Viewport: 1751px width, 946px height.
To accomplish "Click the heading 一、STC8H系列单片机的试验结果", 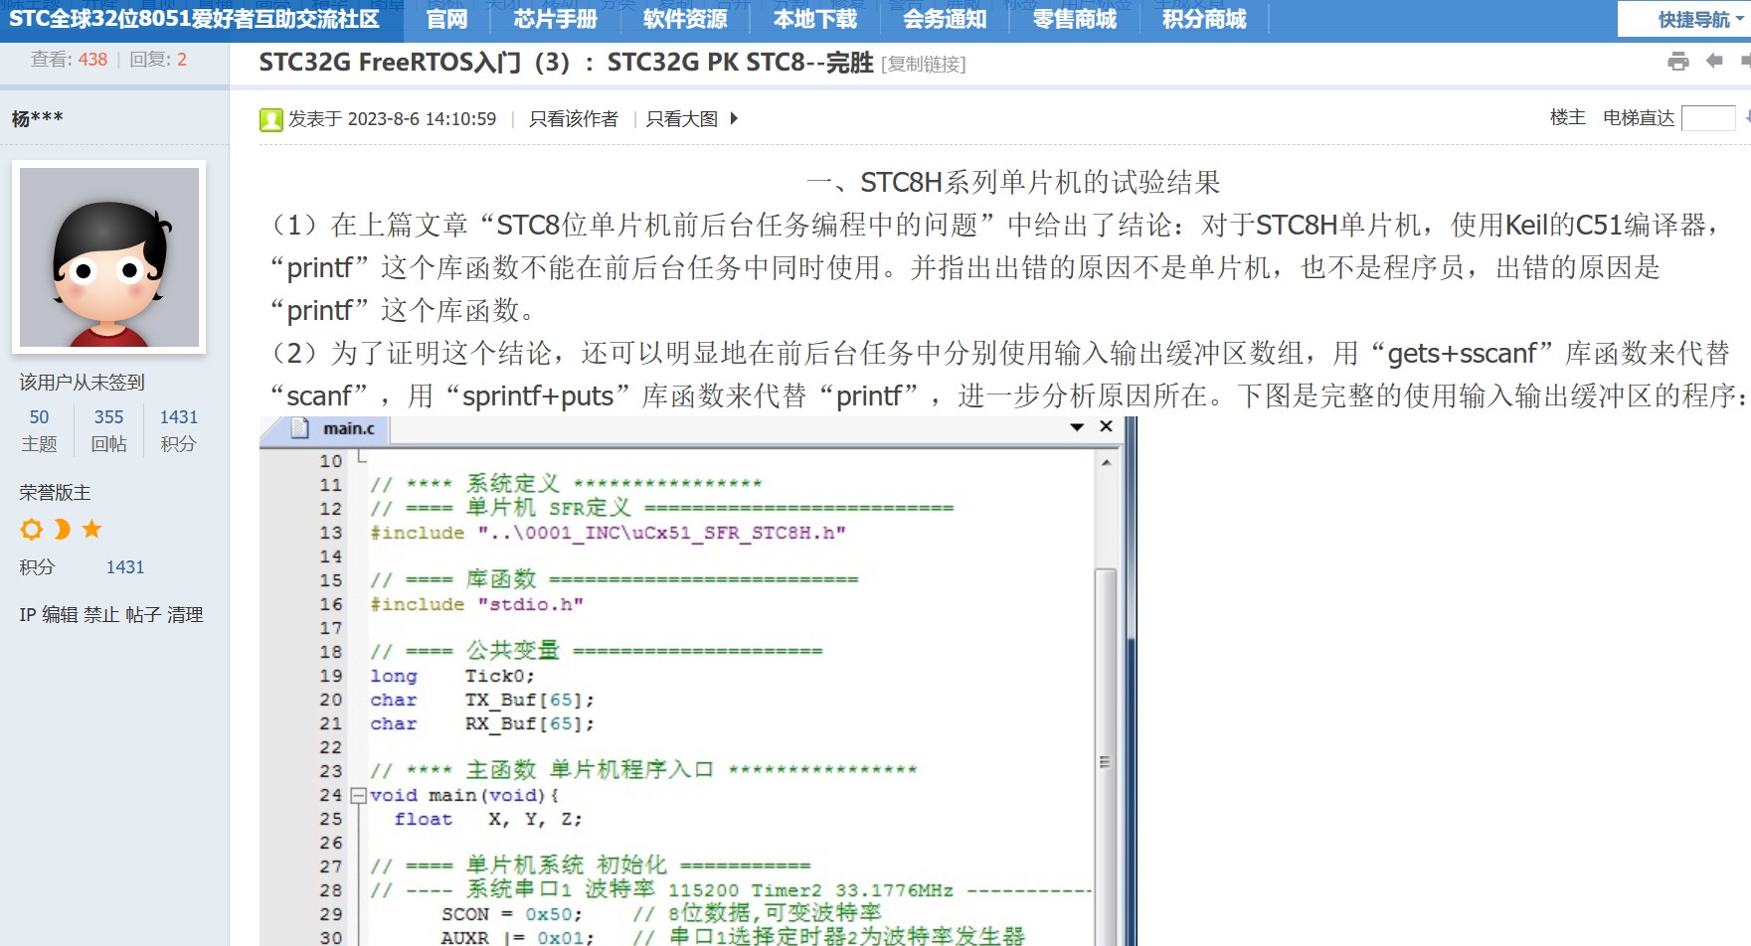I will coord(1013,183).
